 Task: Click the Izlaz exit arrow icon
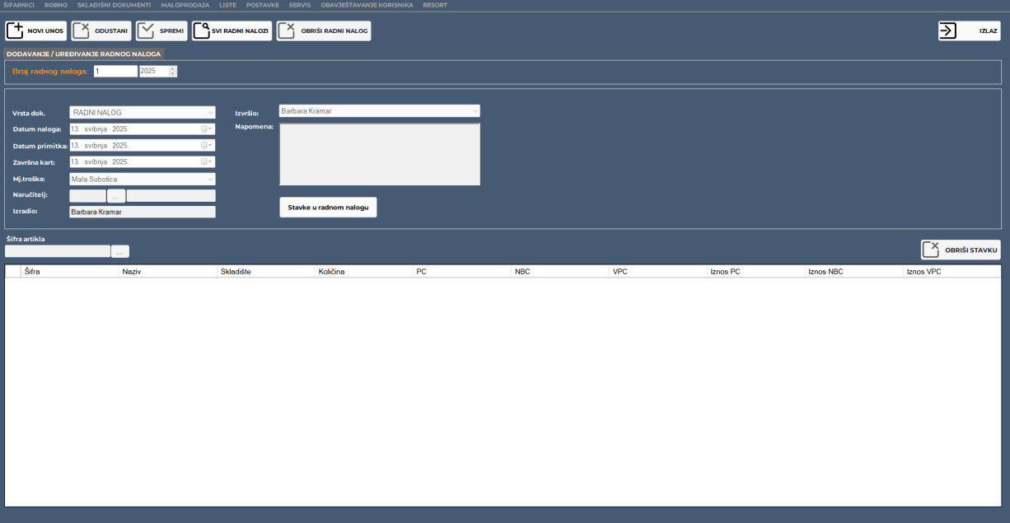point(948,31)
